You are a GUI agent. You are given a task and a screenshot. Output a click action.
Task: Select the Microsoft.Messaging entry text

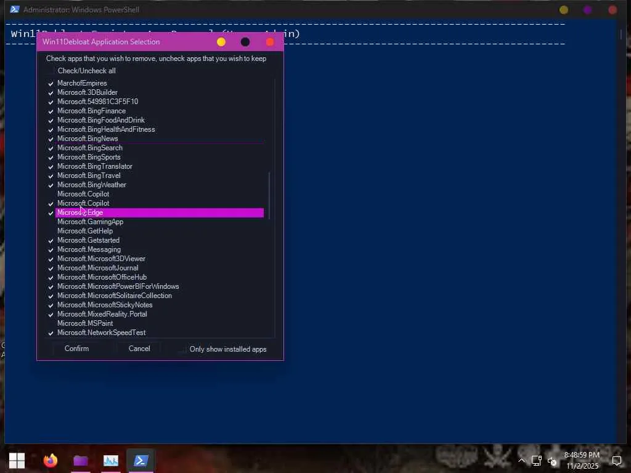coord(89,249)
